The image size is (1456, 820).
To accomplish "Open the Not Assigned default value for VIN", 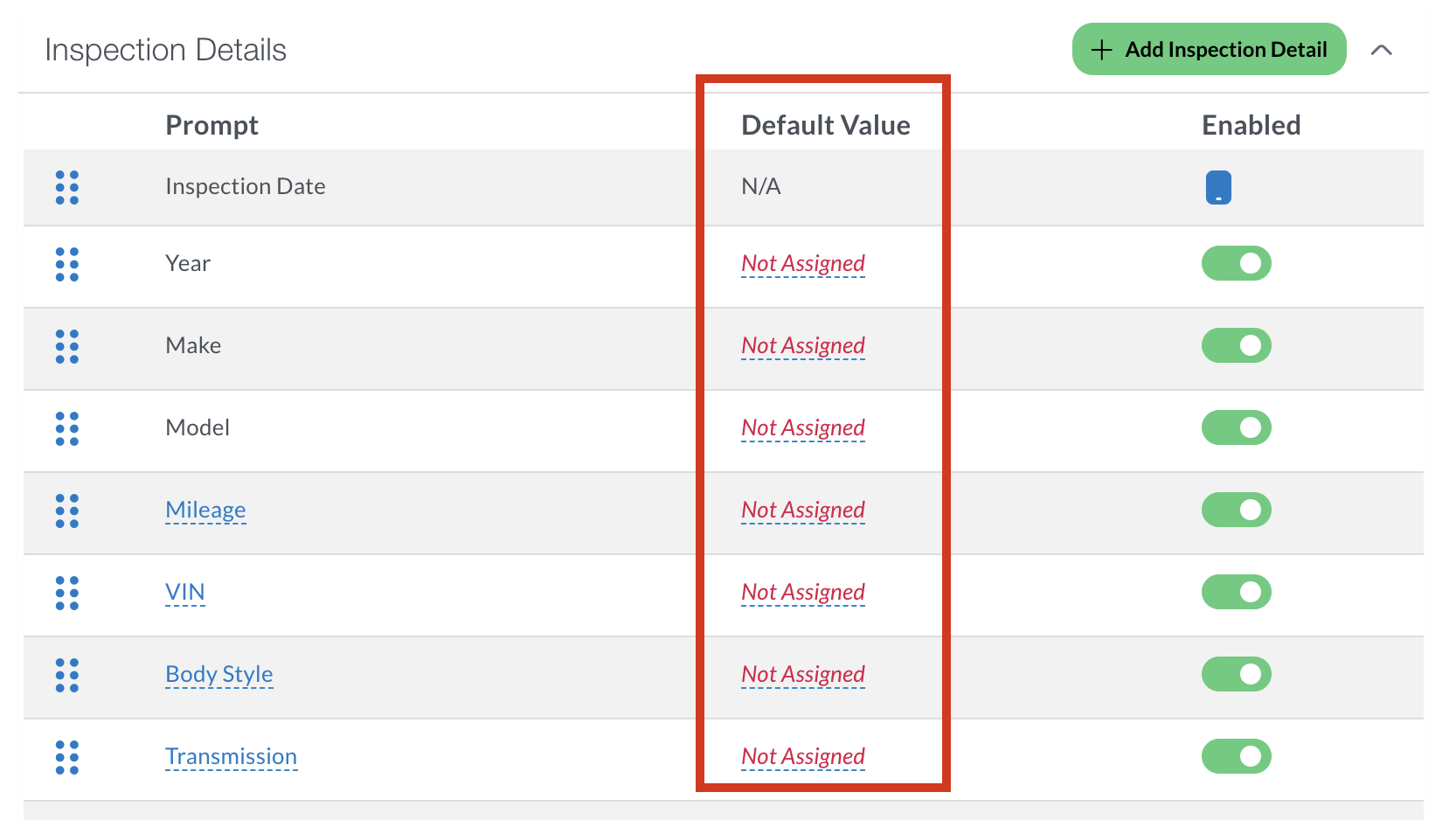I will [x=803, y=592].
